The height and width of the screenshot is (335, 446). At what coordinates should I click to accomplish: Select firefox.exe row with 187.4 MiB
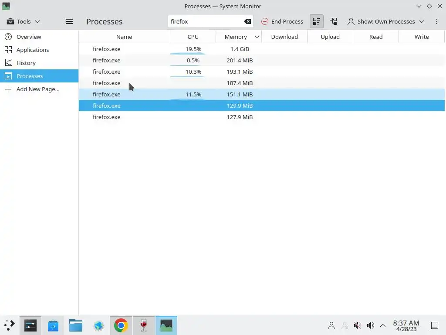point(262,83)
